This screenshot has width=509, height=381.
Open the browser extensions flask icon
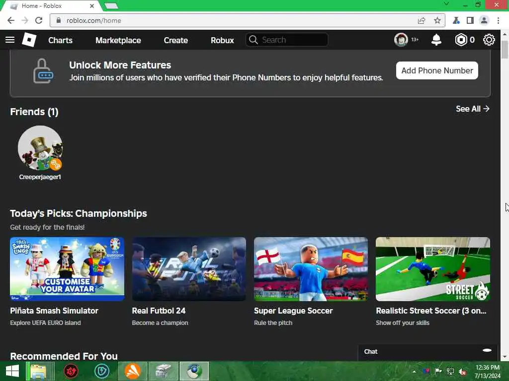pyautogui.click(x=456, y=20)
